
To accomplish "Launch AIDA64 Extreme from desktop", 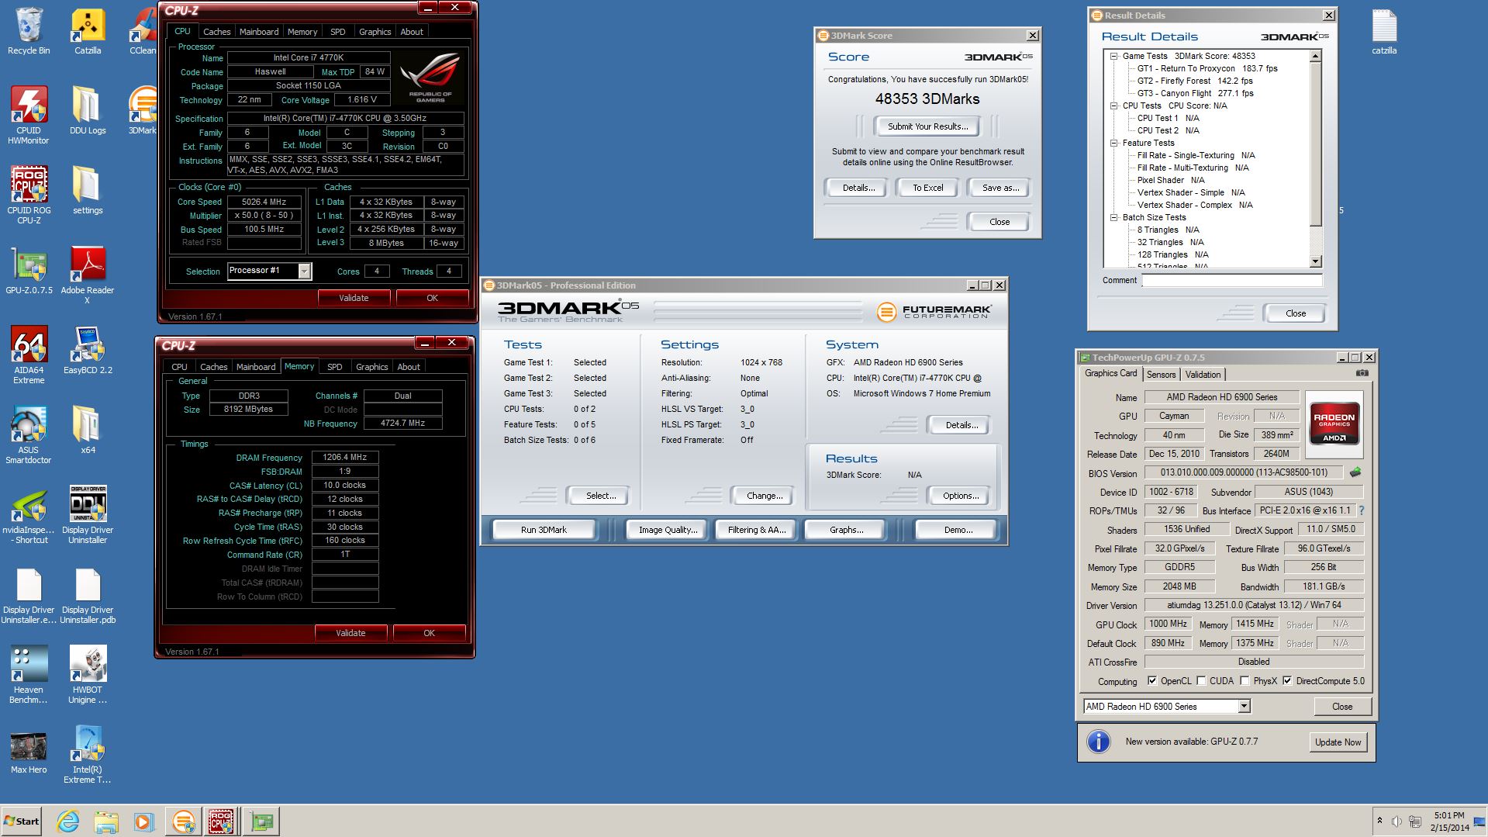I will coord(29,355).
